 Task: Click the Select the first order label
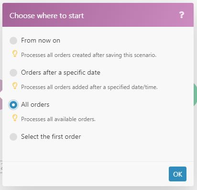pos(51,137)
